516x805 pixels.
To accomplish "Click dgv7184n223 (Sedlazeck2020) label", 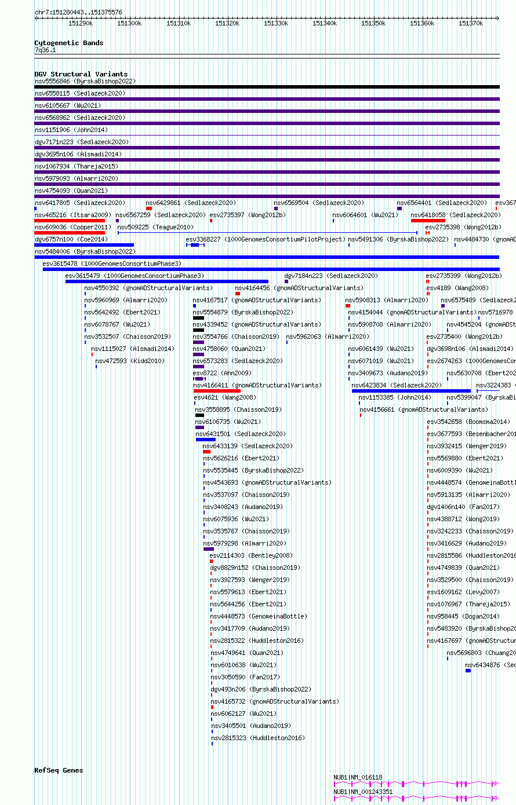I will pyautogui.click(x=331, y=276).
